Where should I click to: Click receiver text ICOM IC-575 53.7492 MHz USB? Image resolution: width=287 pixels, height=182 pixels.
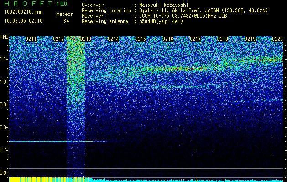pyautogui.click(x=183, y=16)
